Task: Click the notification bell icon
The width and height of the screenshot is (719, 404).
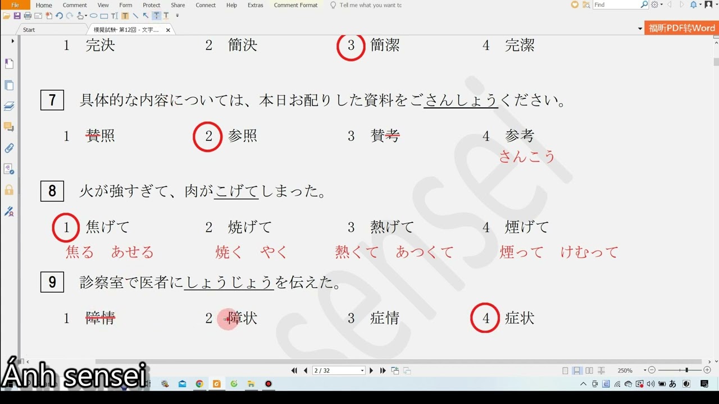Action: pos(694,4)
